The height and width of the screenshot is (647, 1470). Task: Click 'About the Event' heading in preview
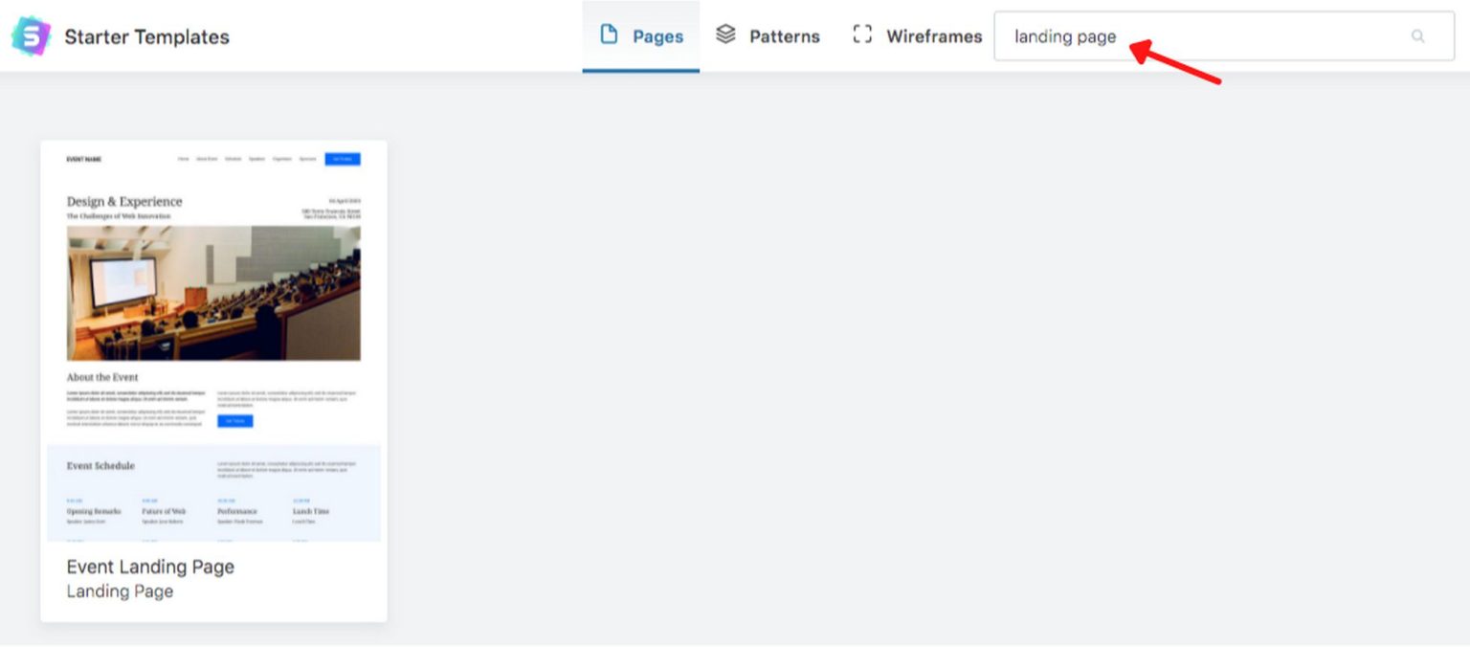tap(102, 377)
